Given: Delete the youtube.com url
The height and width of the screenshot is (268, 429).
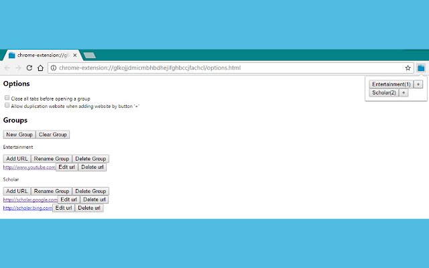Looking at the screenshot, I should pos(93,167).
